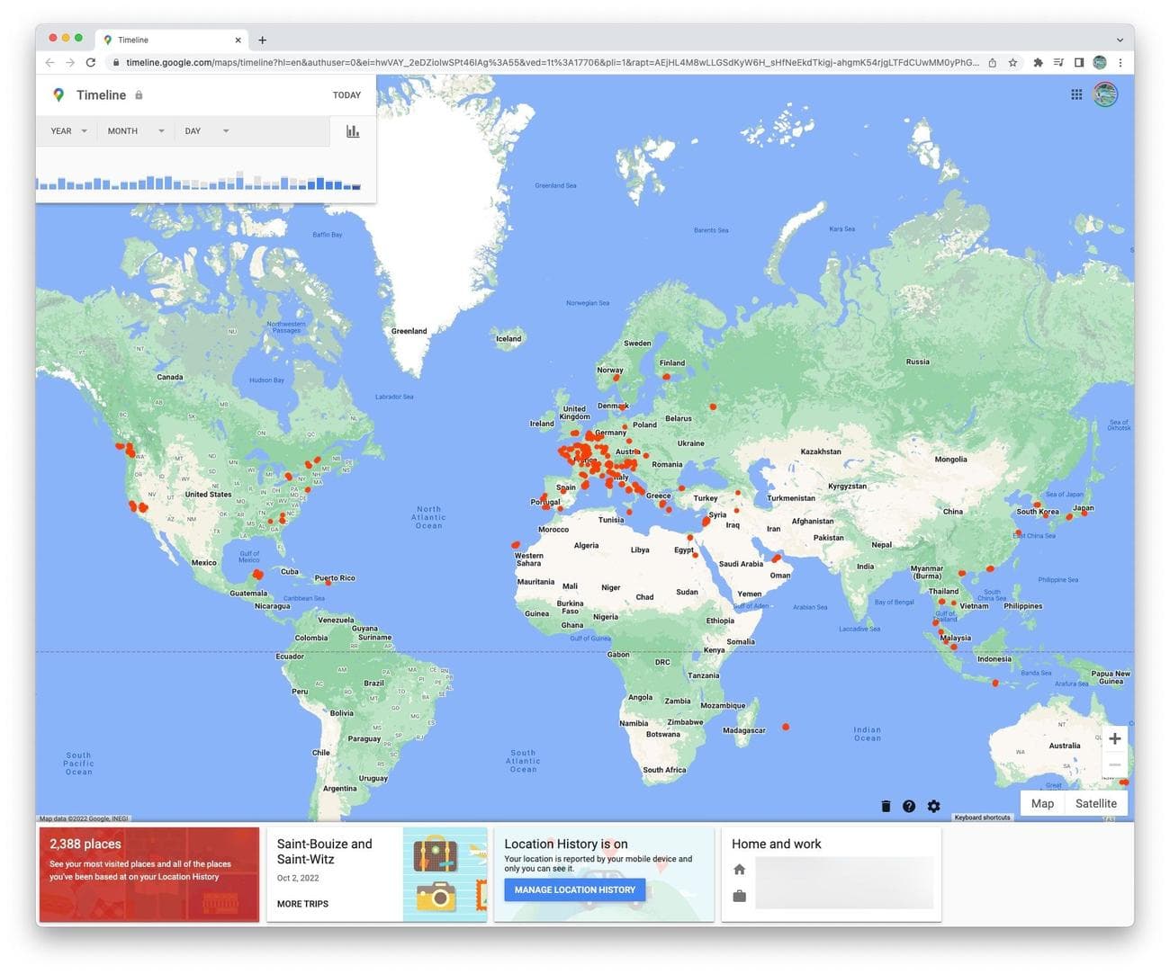Open the Google apps grid icon

click(1076, 94)
